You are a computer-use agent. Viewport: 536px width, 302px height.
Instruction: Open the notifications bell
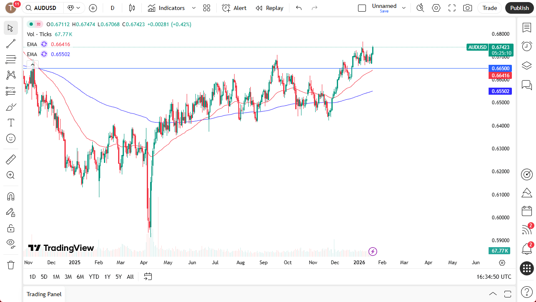coord(527,249)
